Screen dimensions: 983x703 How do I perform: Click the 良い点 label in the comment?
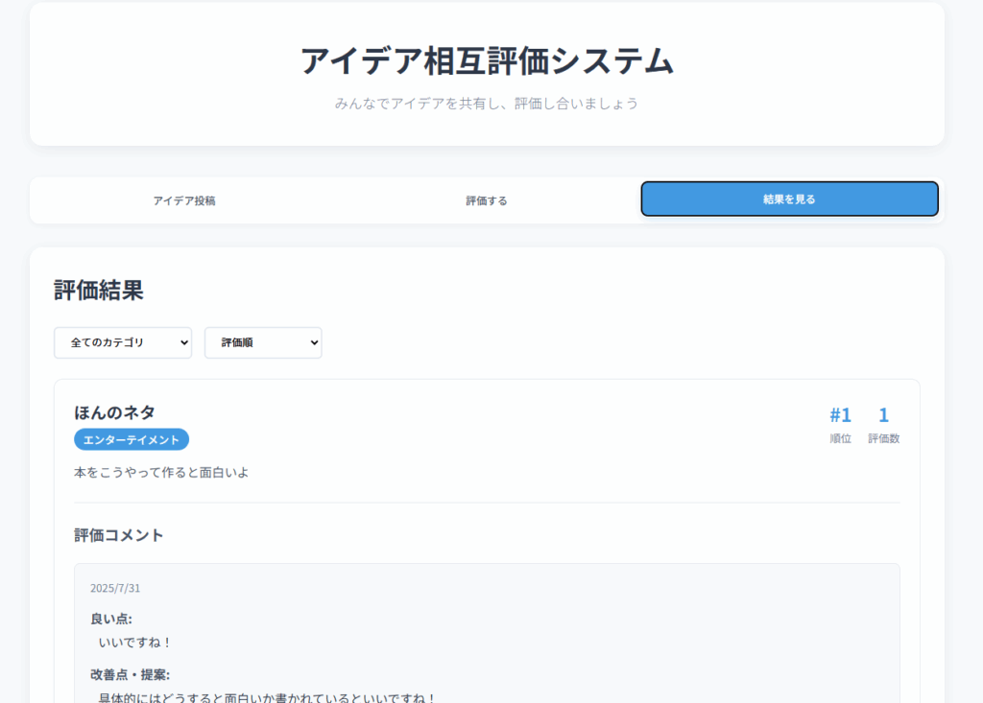pyautogui.click(x=111, y=619)
